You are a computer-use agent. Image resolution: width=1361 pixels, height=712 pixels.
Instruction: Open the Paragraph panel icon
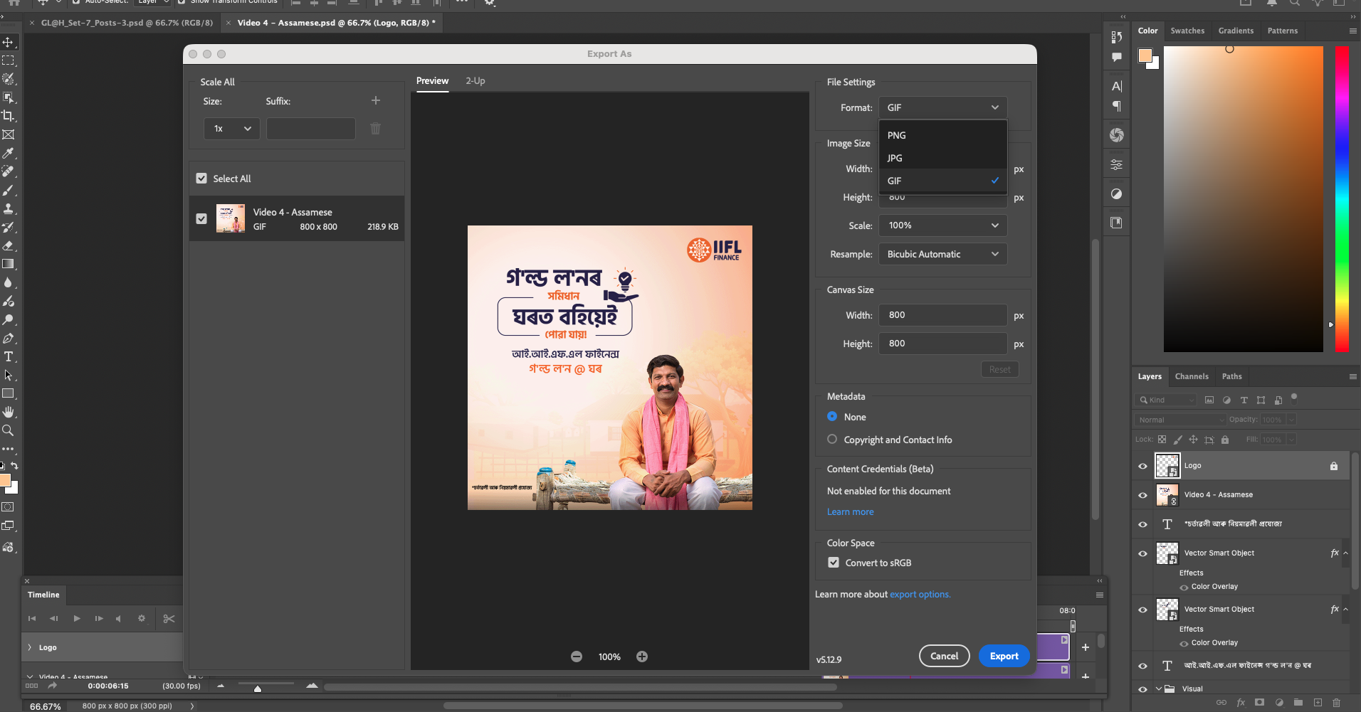[x=1117, y=106]
